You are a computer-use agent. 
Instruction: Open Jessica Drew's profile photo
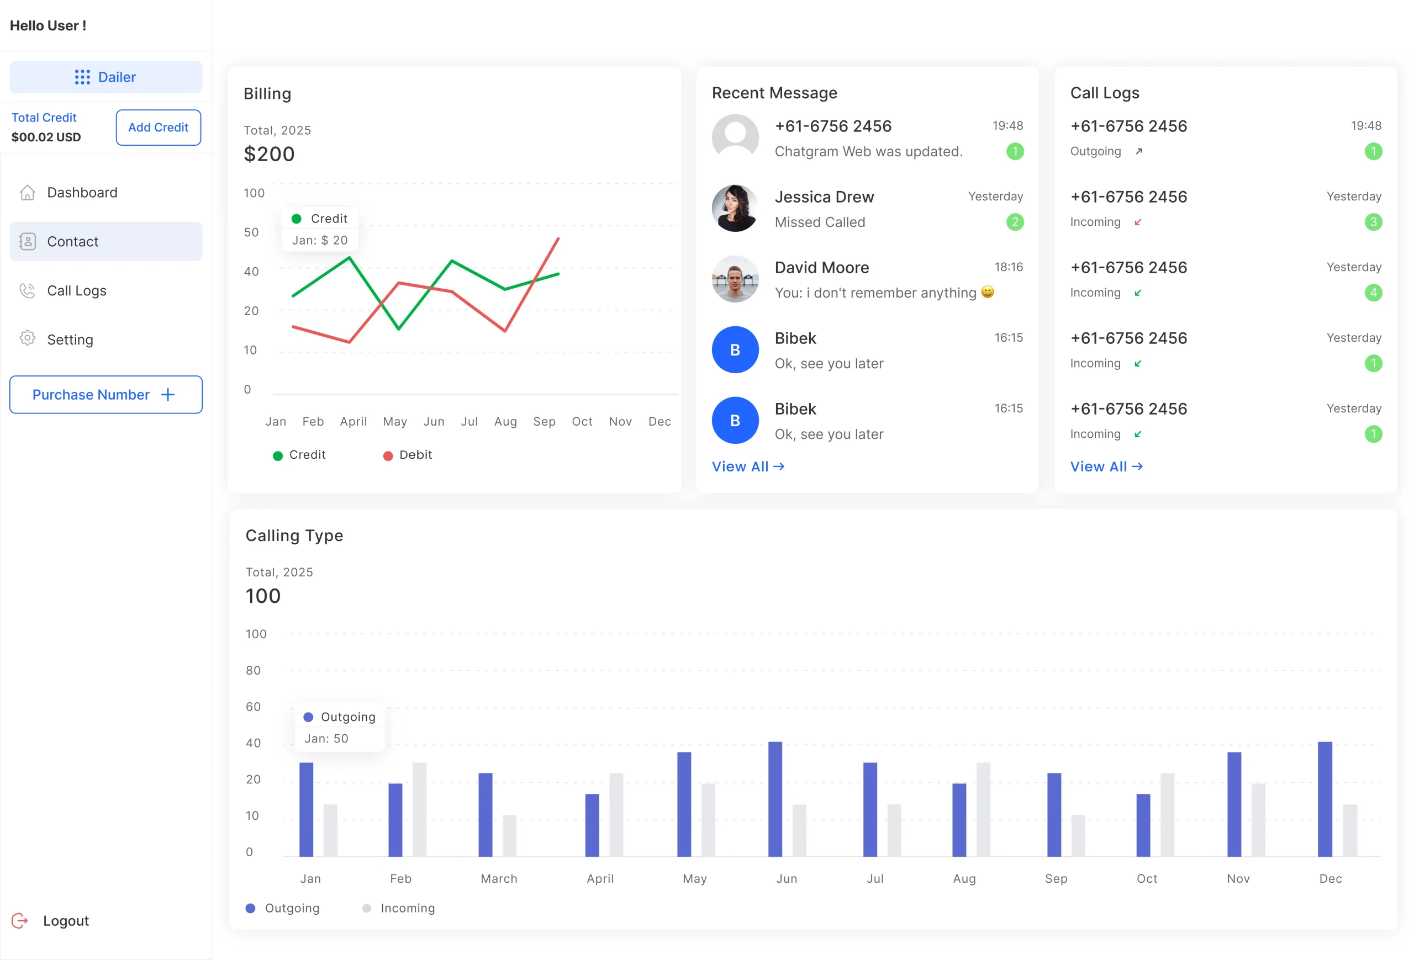735,209
